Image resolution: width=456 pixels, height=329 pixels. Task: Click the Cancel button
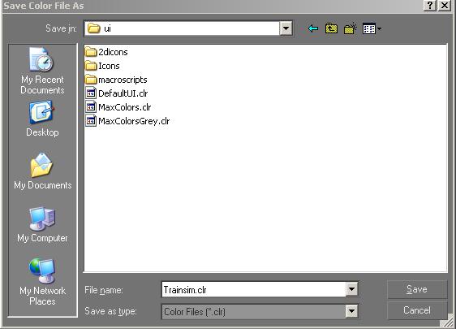[417, 310]
